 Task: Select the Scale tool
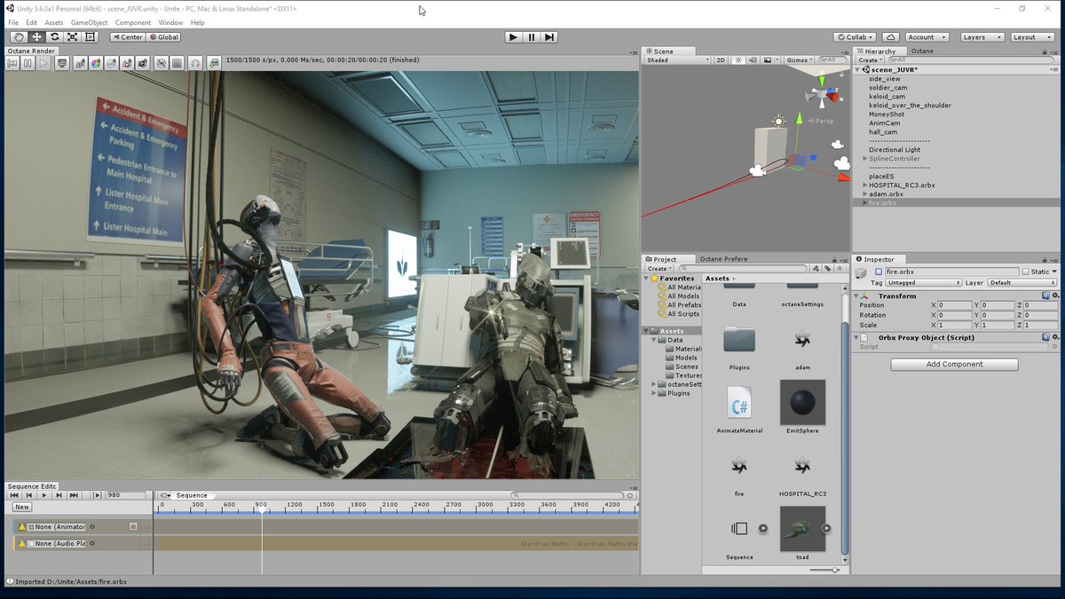[x=72, y=36]
